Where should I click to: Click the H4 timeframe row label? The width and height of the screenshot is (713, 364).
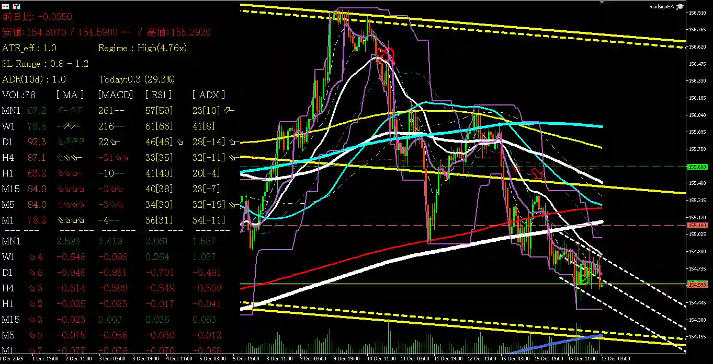click(8, 157)
